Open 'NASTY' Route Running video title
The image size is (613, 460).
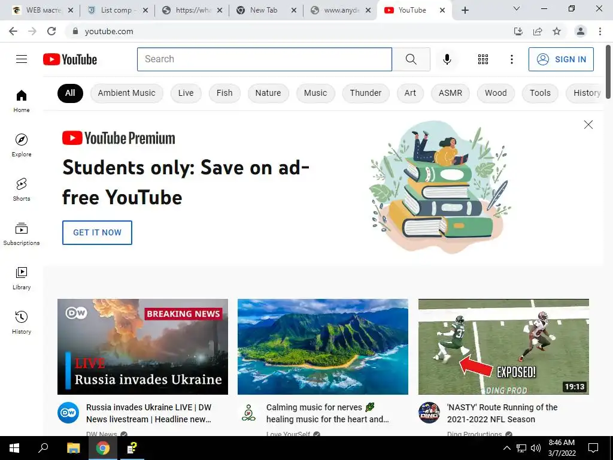[502, 413]
